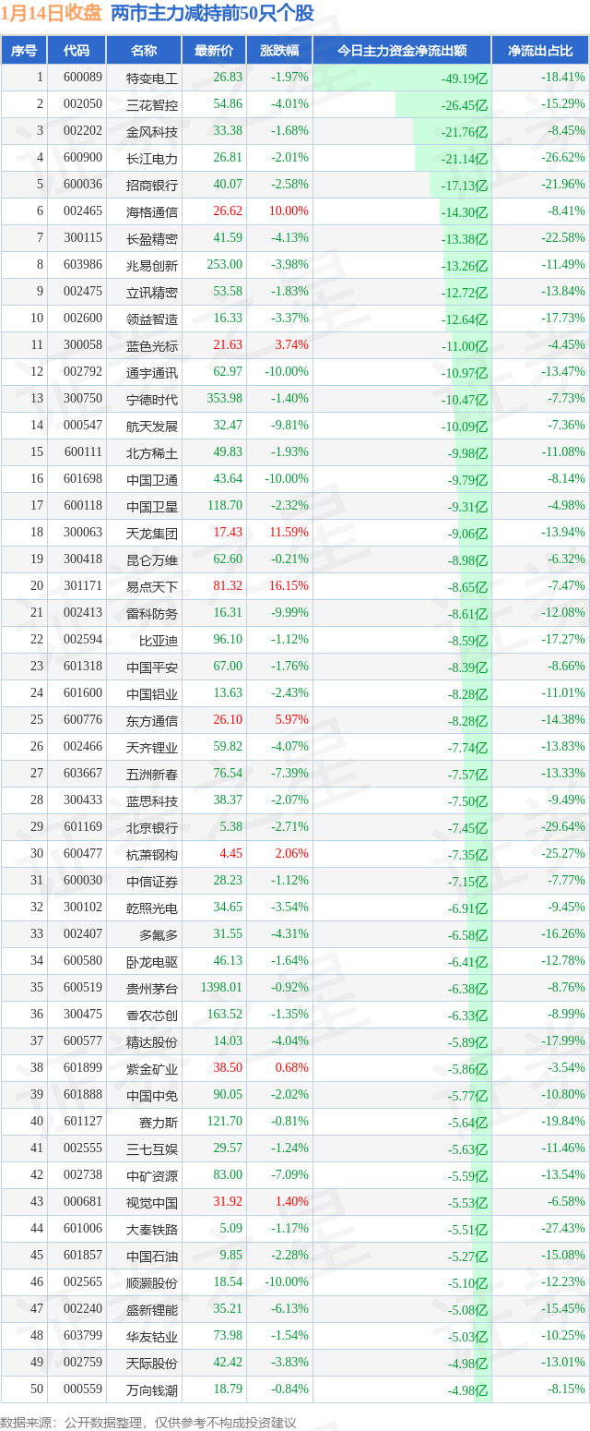Click the 名称 column header
Image resolution: width=590 pixels, height=1431 pixels.
tap(144, 51)
